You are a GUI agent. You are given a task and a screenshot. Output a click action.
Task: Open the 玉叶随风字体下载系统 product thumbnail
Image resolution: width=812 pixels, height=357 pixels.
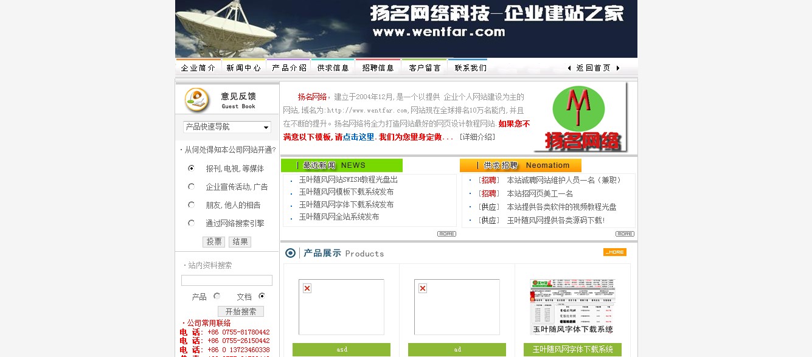click(572, 307)
